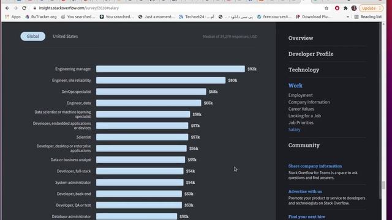Click the 'Scientist' row label
This screenshot has width=392, height=220.
83,137
